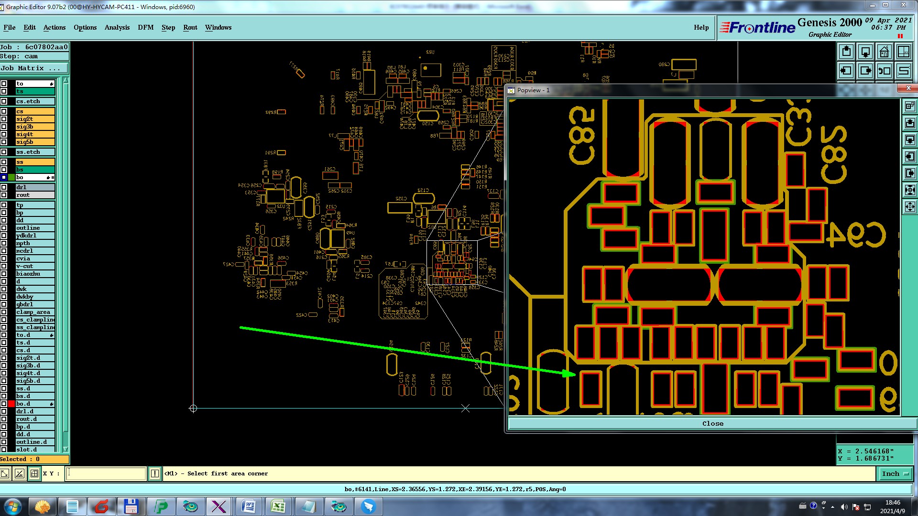Image resolution: width=918 pixels, height=516 pixels.
Task: Select the cs layer name
Action: click(x=35, y=111)
